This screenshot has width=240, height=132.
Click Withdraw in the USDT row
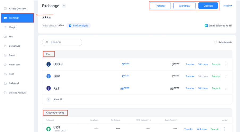201,129
